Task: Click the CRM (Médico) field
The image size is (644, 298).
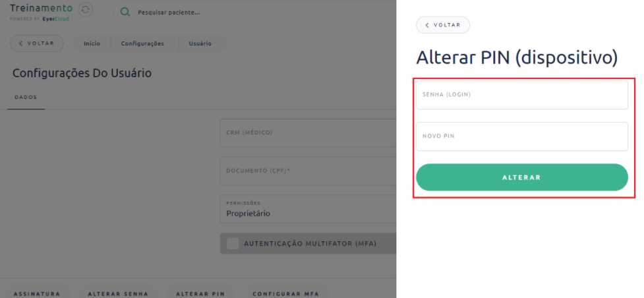Action: (308, 133)
